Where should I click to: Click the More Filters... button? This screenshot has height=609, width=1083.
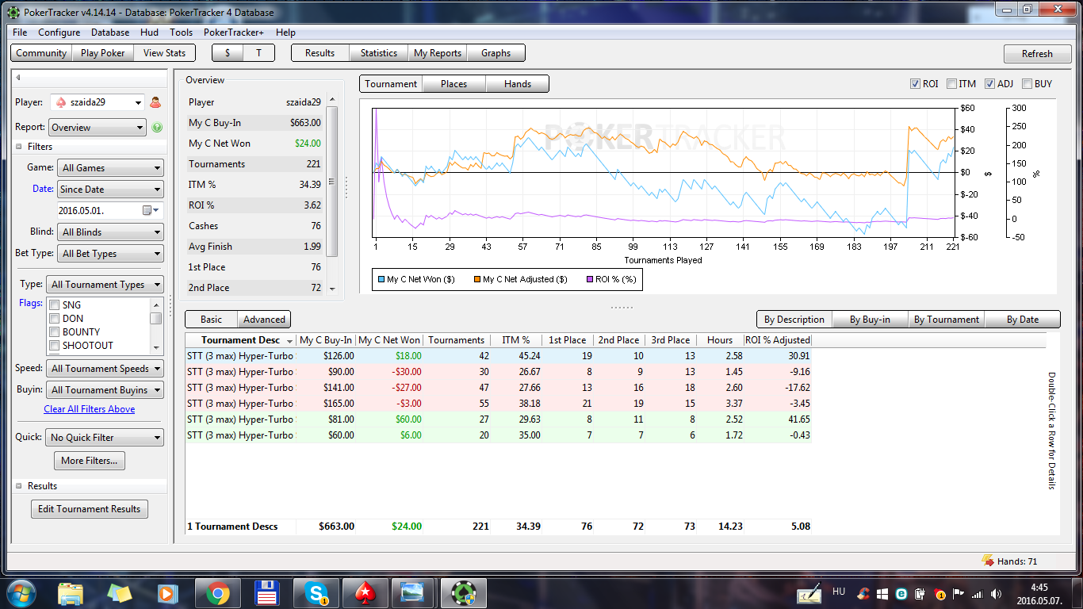click(x=89, y=461)
